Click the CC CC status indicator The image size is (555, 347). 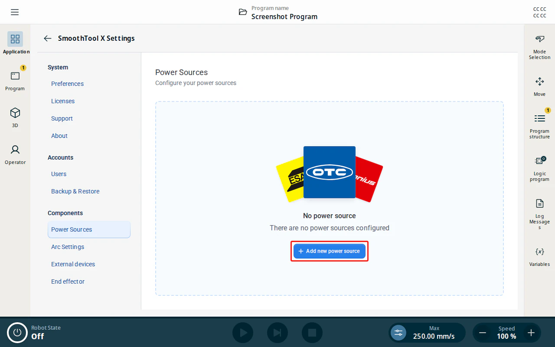click(540, 12)
